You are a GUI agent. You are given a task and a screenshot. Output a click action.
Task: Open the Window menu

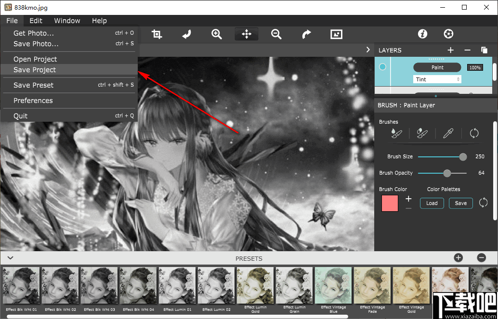[x=67, y=21]
